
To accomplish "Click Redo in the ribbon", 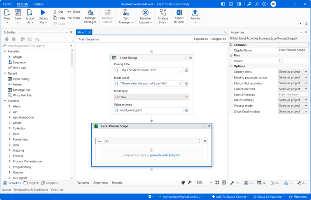I will pyautogui.click(x=73, y=18).
